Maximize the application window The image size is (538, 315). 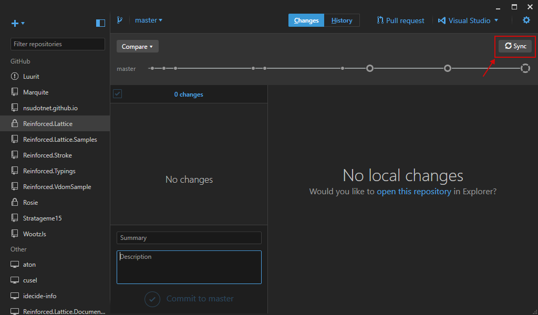coord(514,7)
